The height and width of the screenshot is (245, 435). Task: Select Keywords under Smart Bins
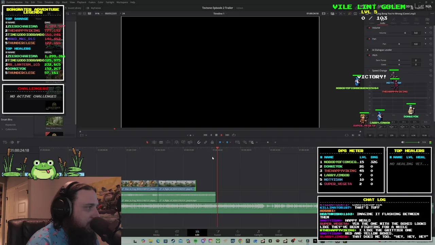[10, 125]
